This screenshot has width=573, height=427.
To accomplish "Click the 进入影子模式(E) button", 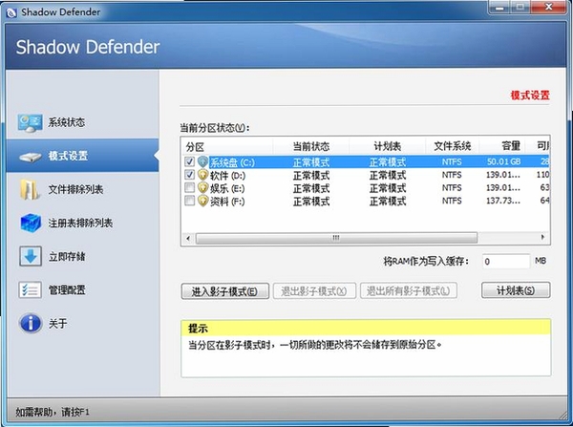I will click(x=225, y=291).
